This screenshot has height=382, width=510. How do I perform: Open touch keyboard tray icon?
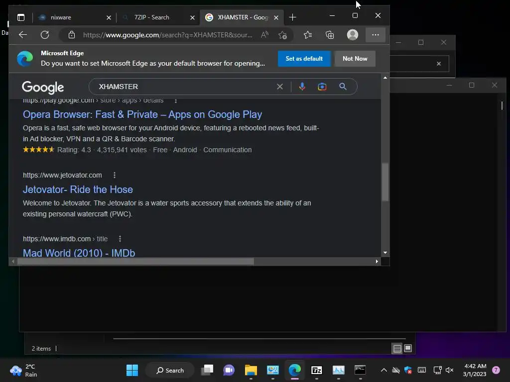coord(422,370)
